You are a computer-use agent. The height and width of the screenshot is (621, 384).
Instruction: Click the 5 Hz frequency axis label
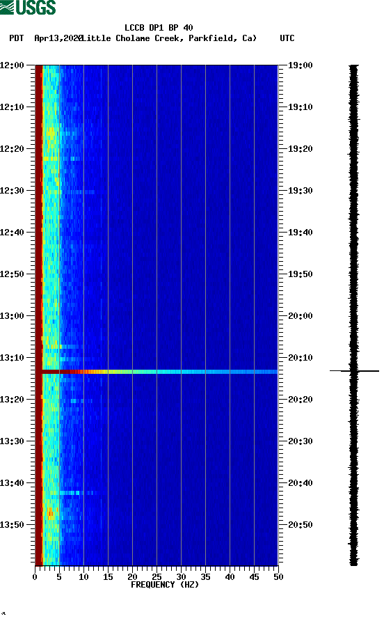coord(59,577)
